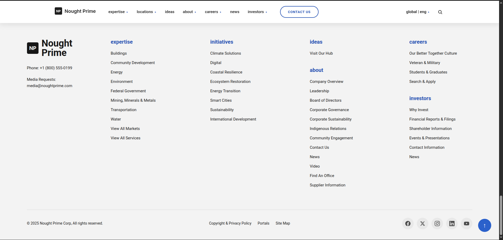Click the NP logo in the header
Viewport: 503px width, 240px height.
(58, 11)
